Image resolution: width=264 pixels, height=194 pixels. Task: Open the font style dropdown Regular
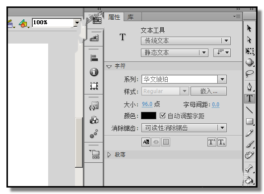pos(185,91)
